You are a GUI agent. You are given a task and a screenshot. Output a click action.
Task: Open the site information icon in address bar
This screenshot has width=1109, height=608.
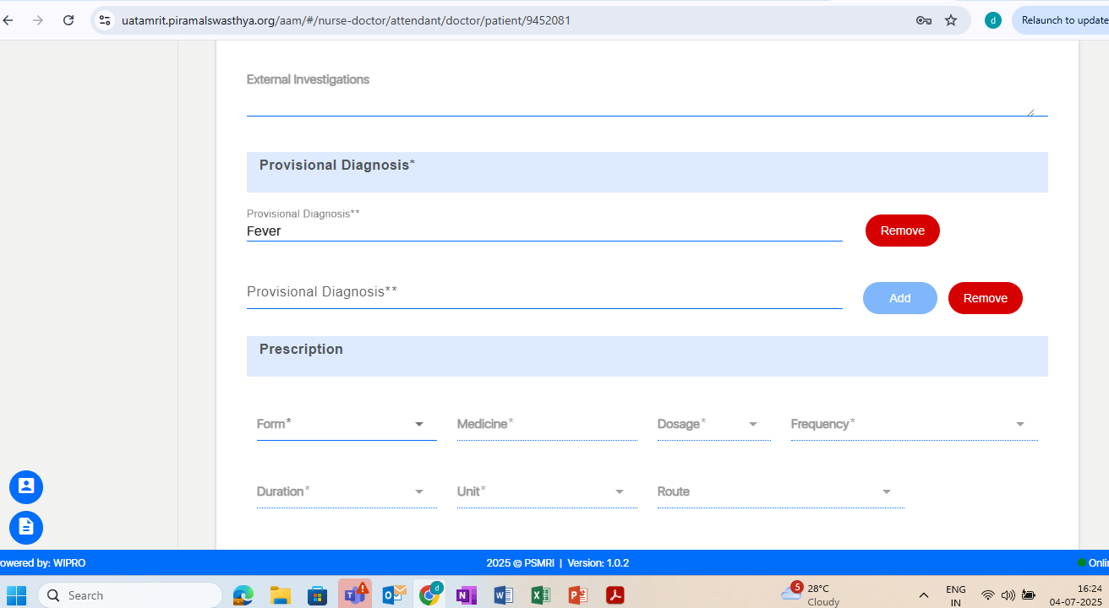pyautogui.click(x=105, y=20)
